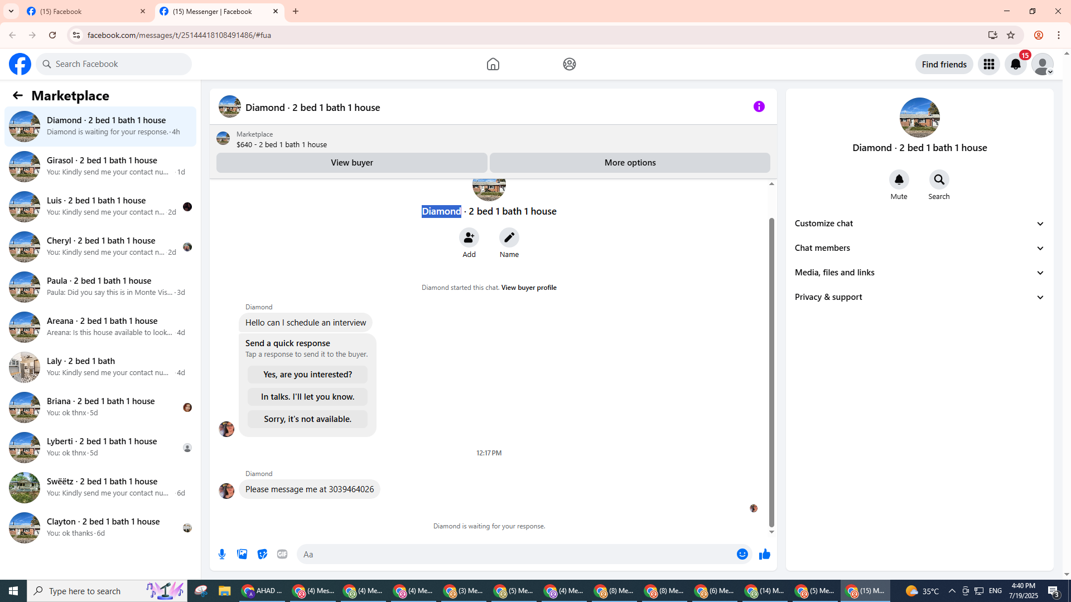Open the GIF picker
The height and width of the screenshot is (602, 1071).
click(x=282, y=554)
